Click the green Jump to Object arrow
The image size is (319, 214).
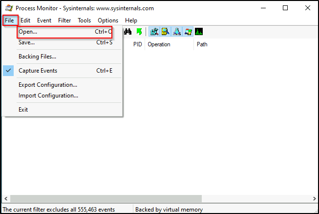pyautogui.click(x=139, y=32)
